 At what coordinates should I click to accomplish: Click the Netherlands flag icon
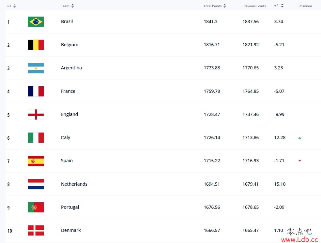36,184
